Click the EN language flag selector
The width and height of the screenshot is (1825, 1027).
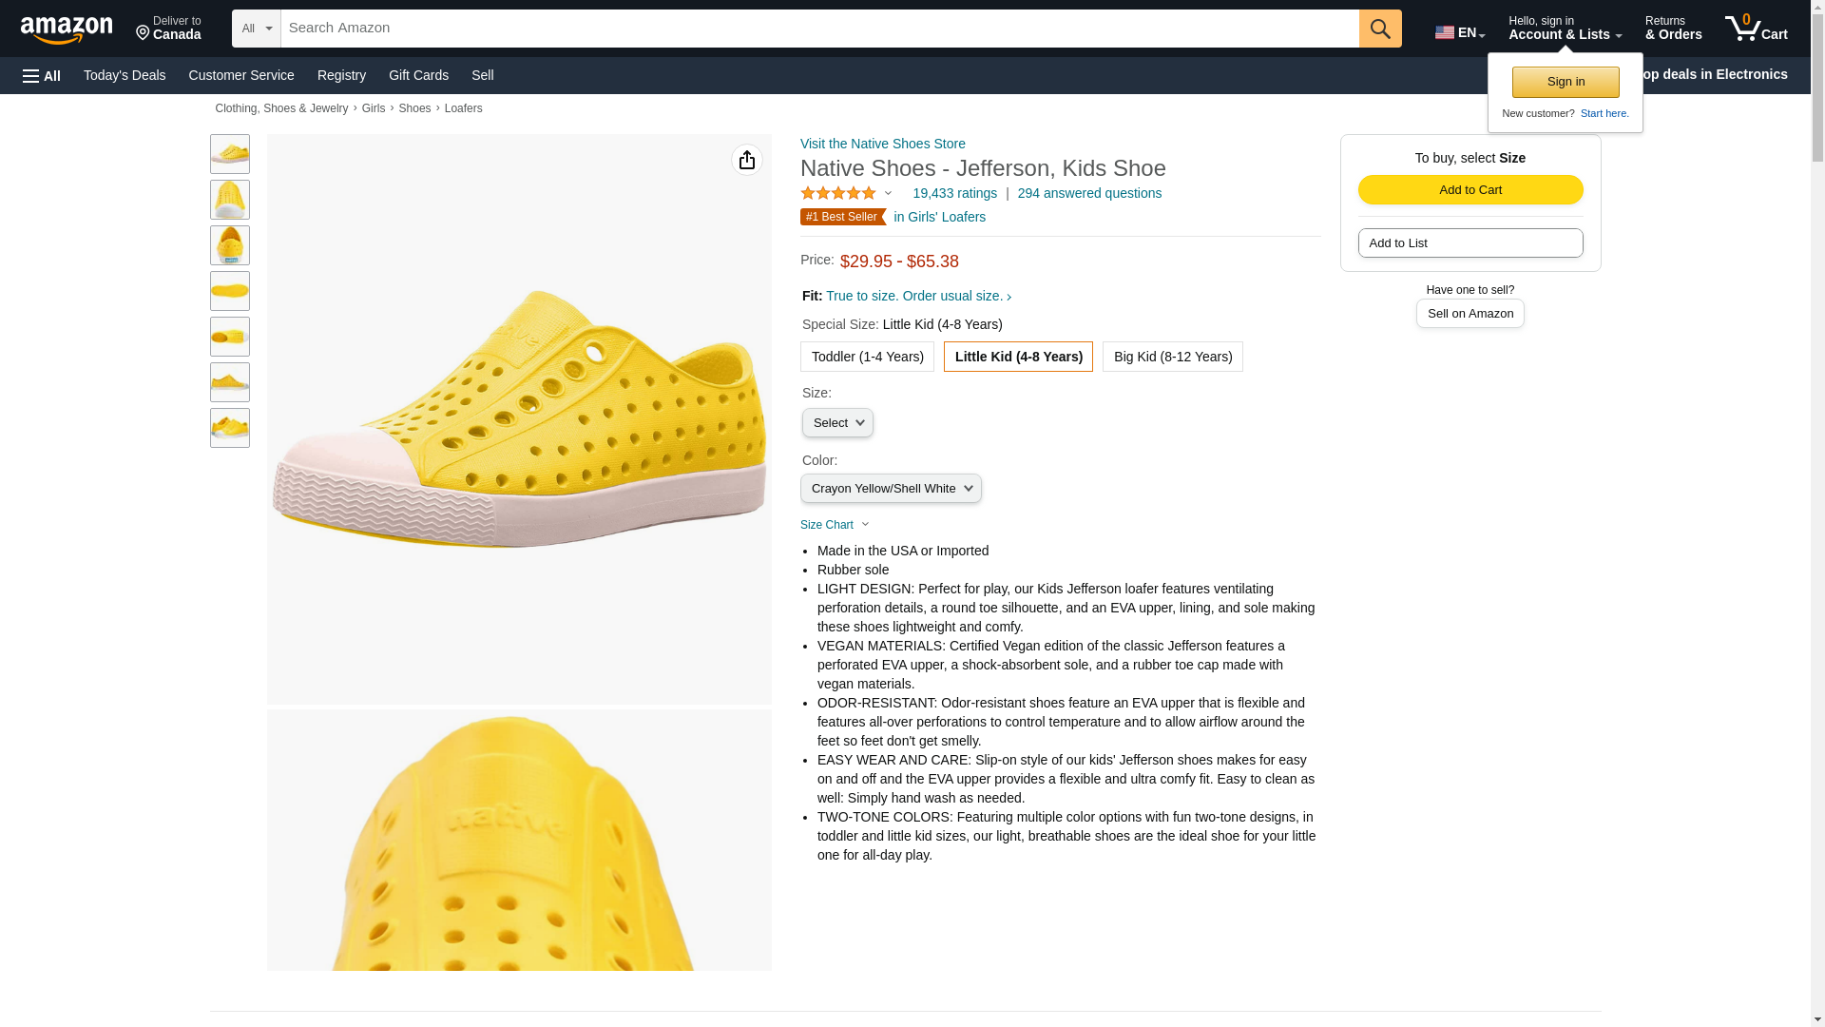coord(1459,32)
